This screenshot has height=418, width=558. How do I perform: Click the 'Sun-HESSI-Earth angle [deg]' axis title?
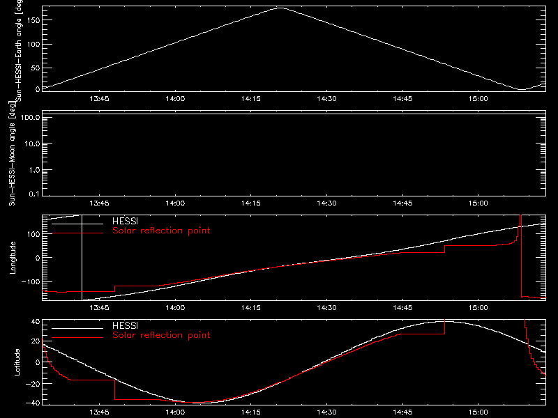click(x=19, y=51)
